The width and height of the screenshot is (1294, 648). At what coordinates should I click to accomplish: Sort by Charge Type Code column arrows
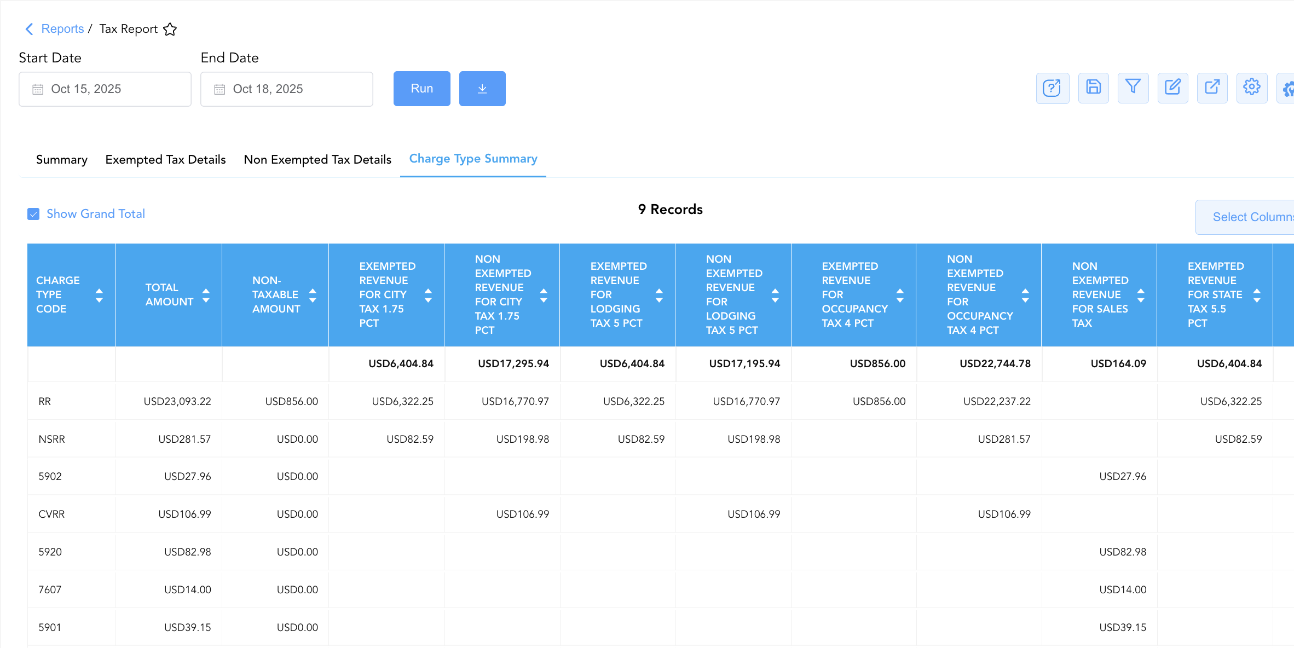pyautogui.click(x=99, y=296)
